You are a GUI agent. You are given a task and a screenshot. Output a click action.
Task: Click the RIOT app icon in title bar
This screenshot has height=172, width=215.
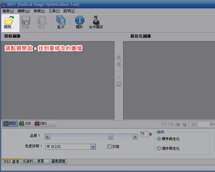coord(4,4)
